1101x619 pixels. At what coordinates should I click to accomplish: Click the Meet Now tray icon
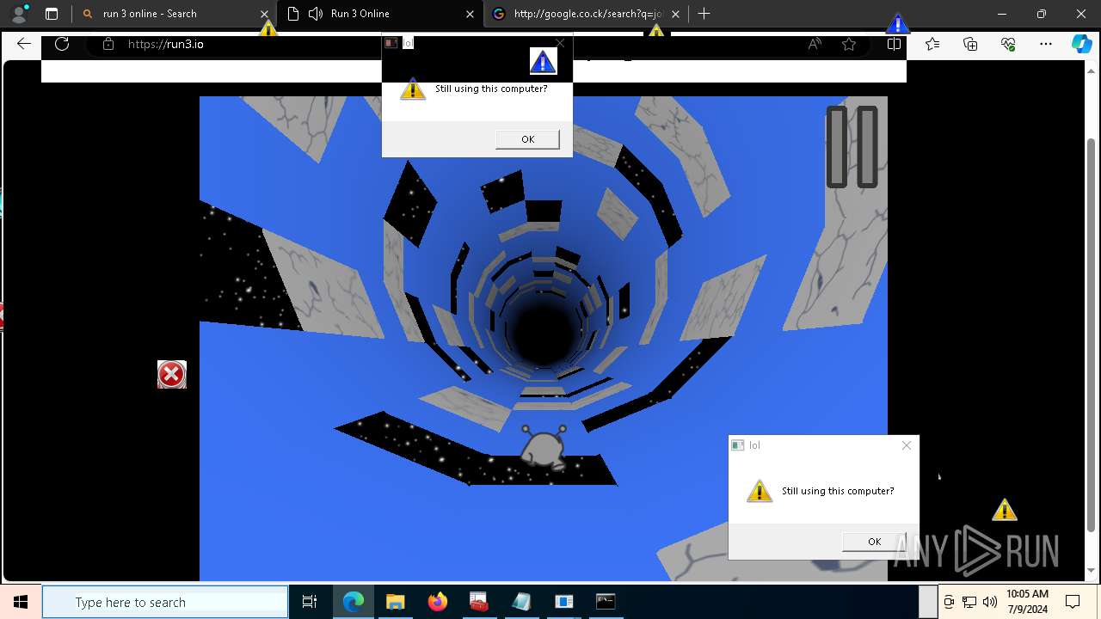(949, 602)
